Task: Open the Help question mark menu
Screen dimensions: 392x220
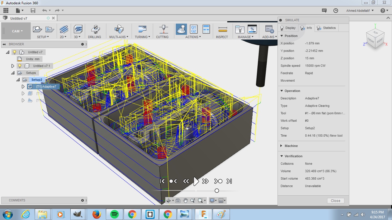Action: (x=384, y=11)
